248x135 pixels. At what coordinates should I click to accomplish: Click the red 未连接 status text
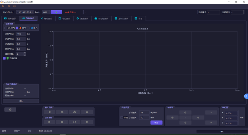coord(71,12)
